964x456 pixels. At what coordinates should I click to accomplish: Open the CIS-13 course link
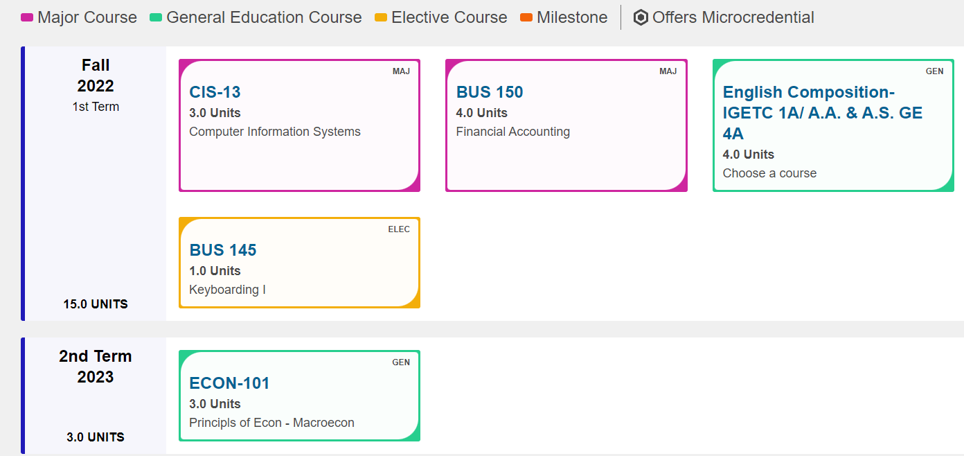point(215,92)
